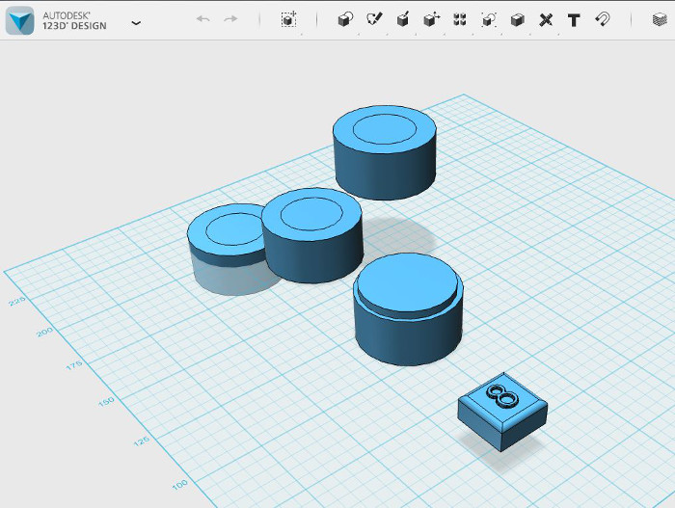Open the application menu dropdown arrow
Viewport: 675px width, 508px height.
tap(136, 23)
